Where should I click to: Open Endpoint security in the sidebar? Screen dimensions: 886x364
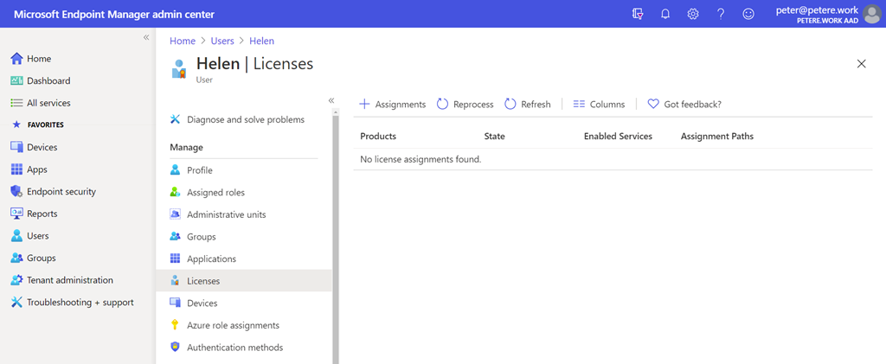pos(61,192)
